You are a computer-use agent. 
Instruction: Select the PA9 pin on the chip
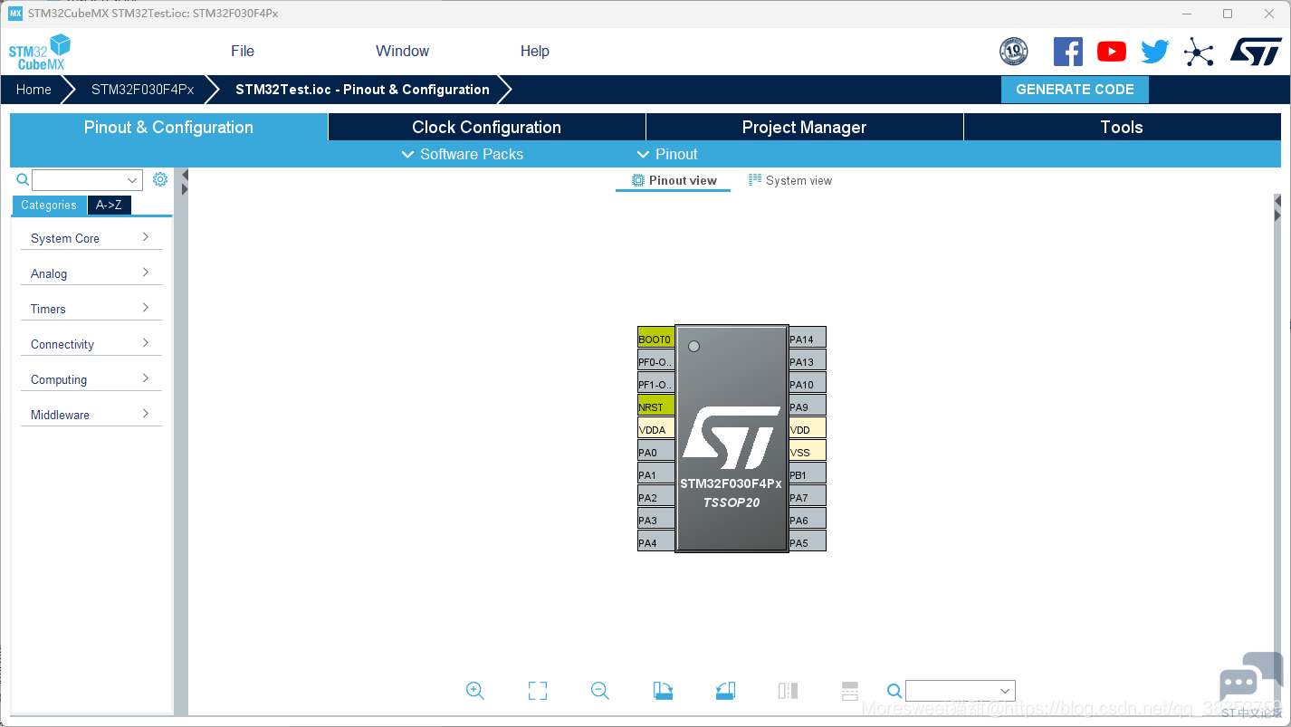tap(808, 406)
